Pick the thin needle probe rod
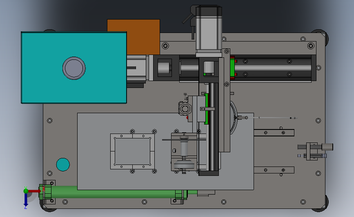The image size is (354, 217). click(x=271, y=118)
